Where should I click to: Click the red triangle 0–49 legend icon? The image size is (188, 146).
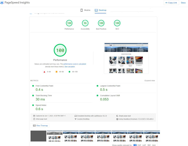pos(44,72)
